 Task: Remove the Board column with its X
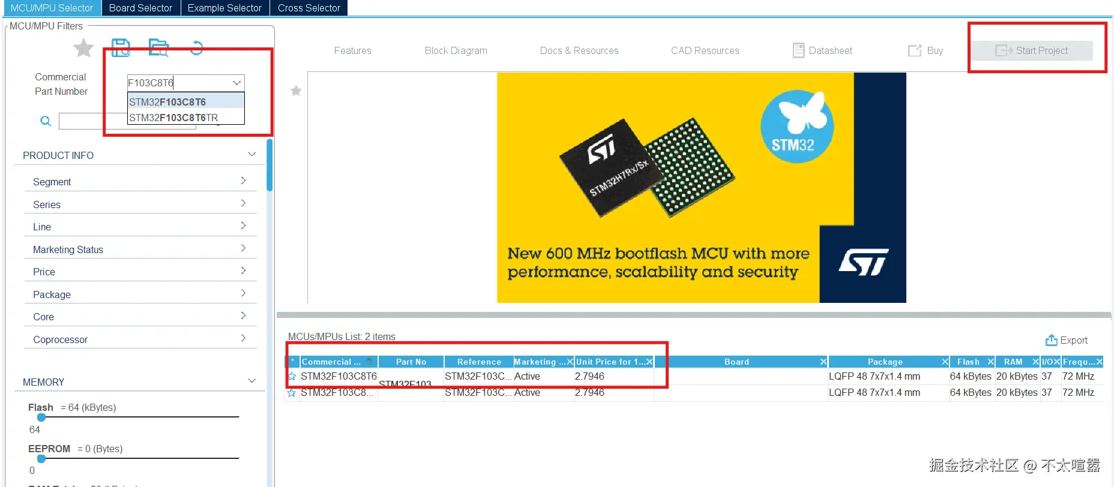[823, 362]
